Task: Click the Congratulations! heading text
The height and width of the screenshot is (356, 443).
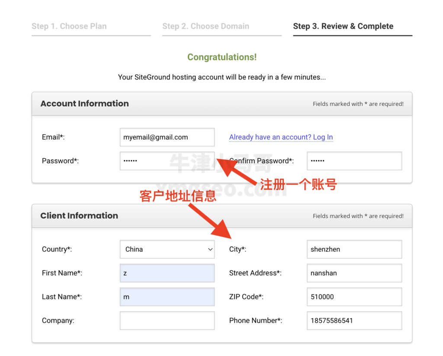Action: pyautogui.click(x=222, y=57)
